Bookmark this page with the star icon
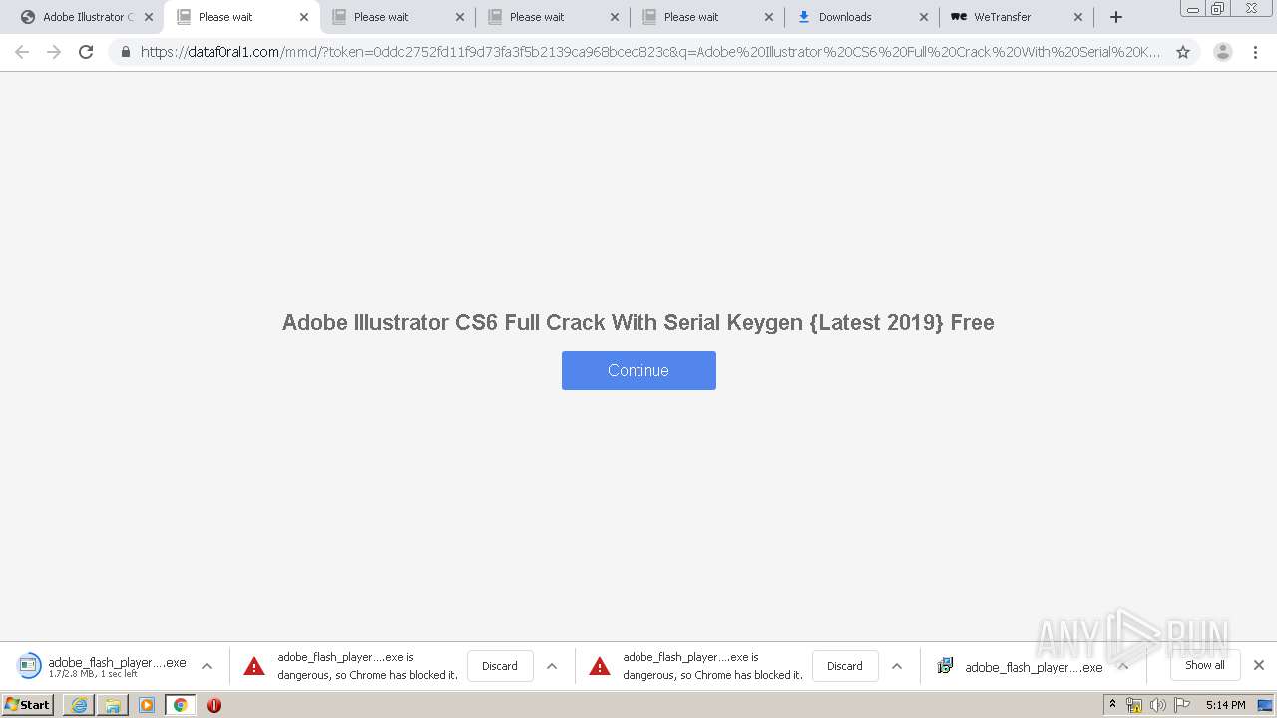The image size is (1277, 718). pos(1183,52)
